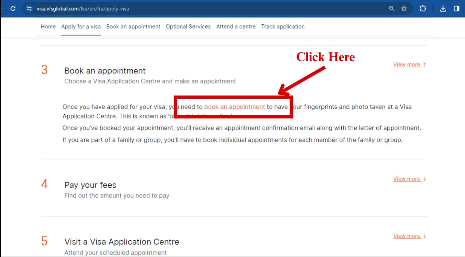
Task: Collapse step 3 using View more
Action: pyautogui.click(x=410, y=64)
